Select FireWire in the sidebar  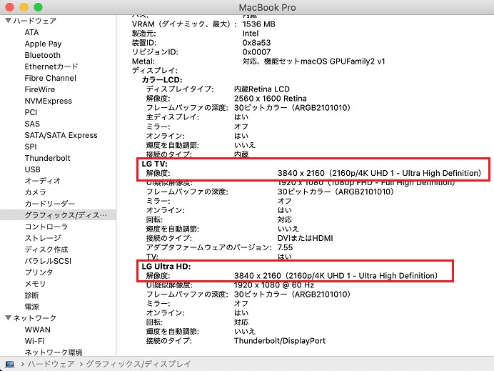pos(40,89)
